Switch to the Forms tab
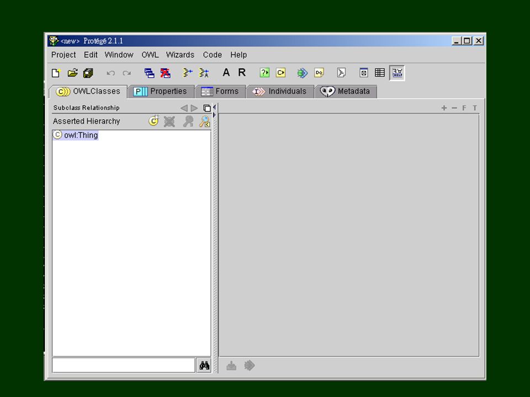530x397 pixels. [220, 92]
